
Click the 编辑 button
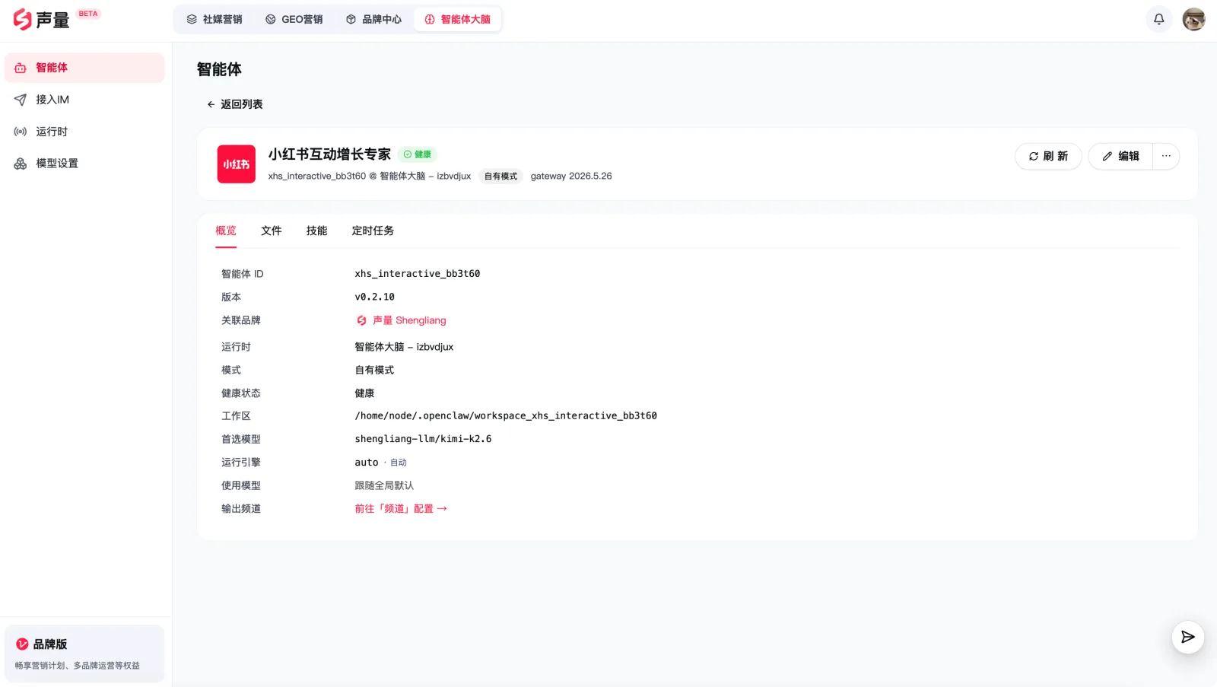click(x=1120, y=156)
